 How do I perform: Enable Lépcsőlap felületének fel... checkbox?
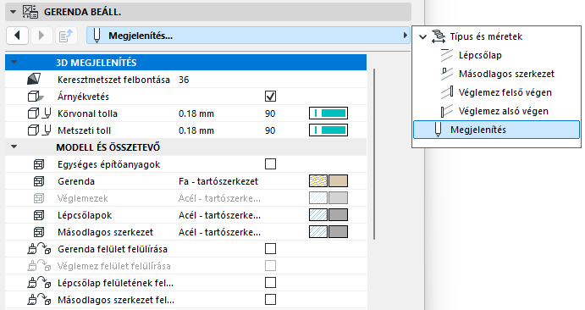pyautogui.click(x=270, y=283)
